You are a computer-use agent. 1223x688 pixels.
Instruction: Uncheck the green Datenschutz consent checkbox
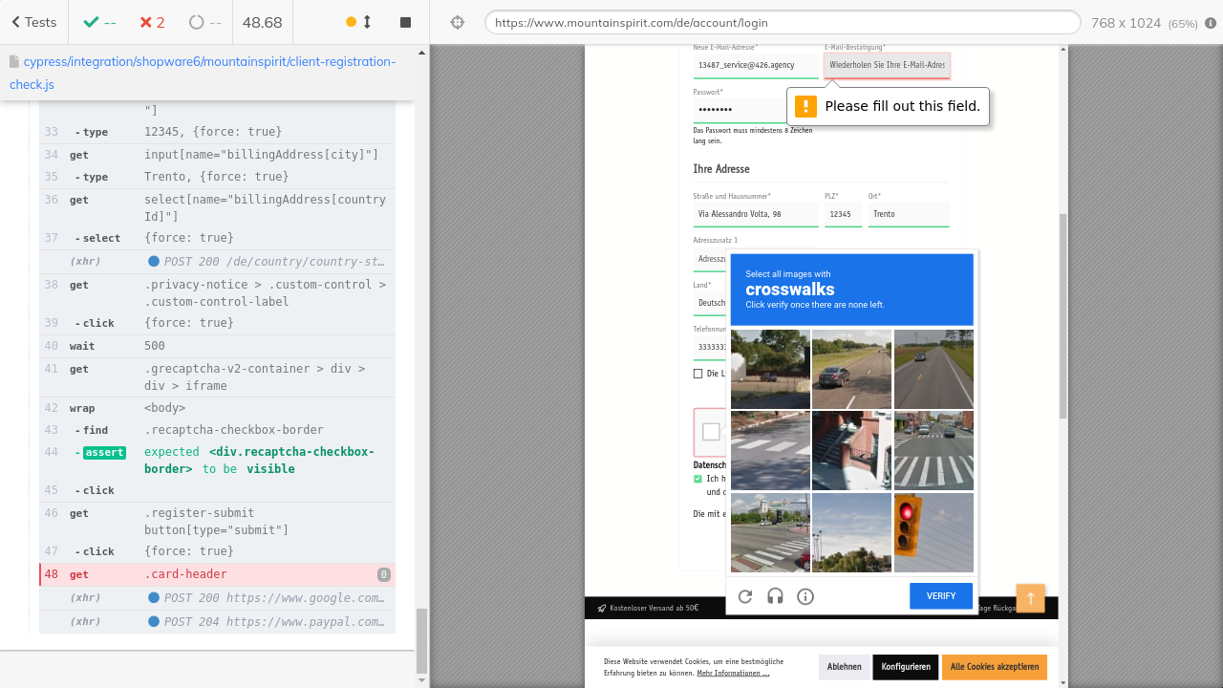tap(697, 479)
